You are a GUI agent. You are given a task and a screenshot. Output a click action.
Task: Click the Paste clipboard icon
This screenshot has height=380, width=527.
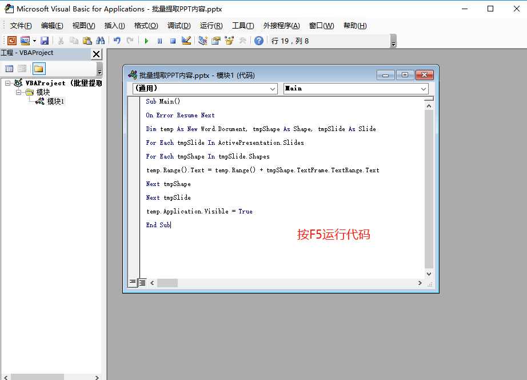[x=87, y=41]
